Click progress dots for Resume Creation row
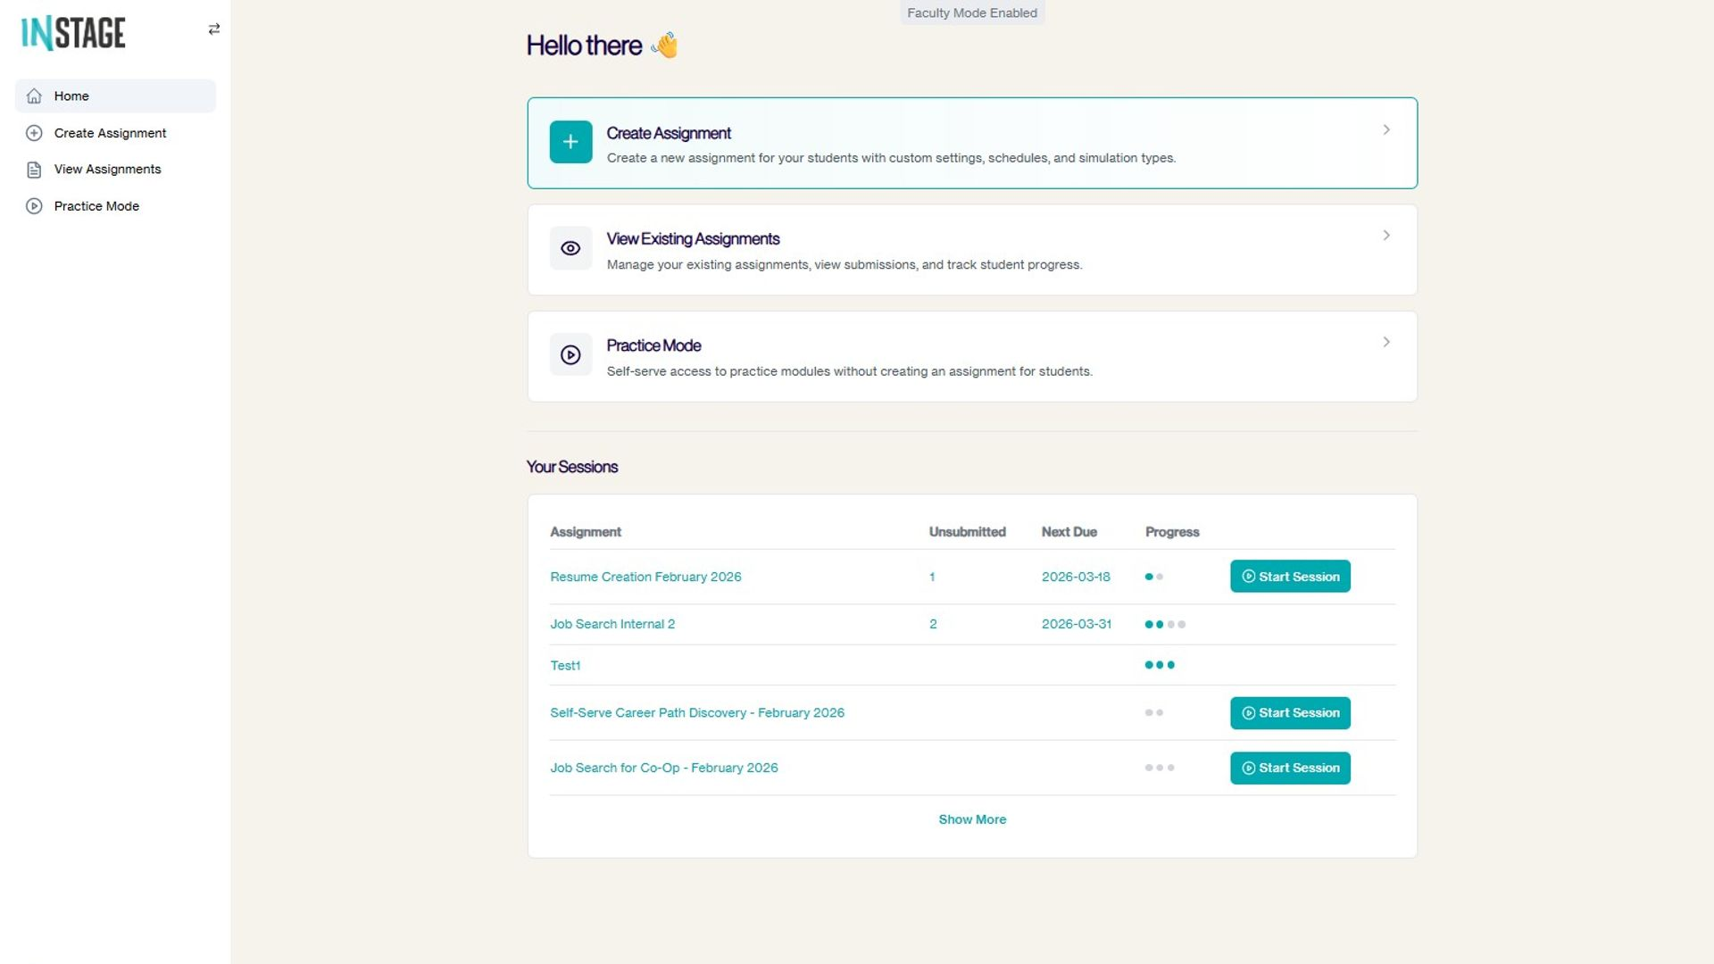Image resolution: width=1714 pixels, height=964 pixels. 1153,577
